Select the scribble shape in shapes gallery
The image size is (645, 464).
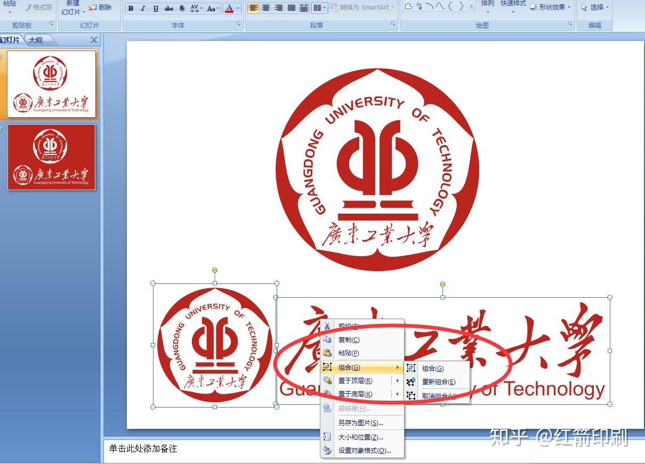[x=419, y=7]
